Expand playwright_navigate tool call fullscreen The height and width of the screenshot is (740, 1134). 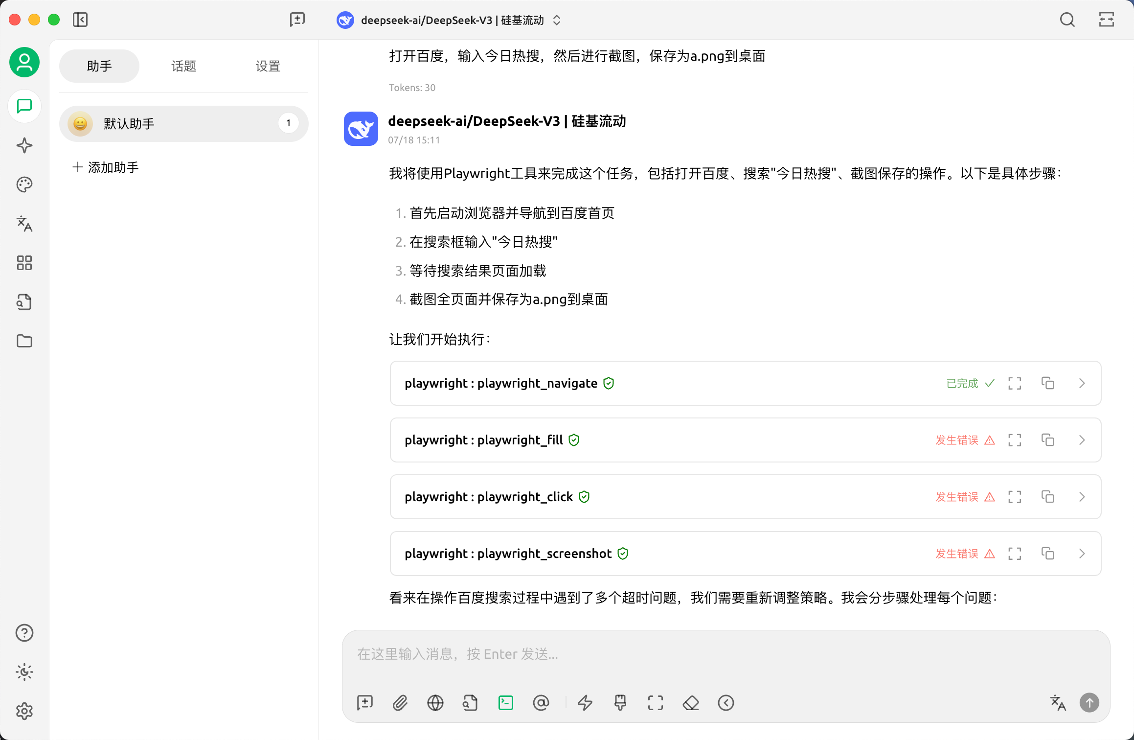tap(1015, 383)
